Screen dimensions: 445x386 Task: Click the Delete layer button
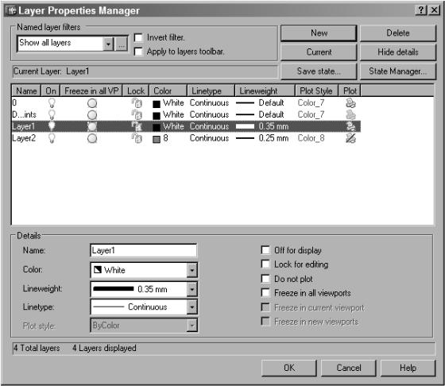coord(398,33)
